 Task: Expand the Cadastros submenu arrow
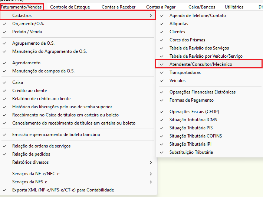pyautogui.click(x=150, y=16)
